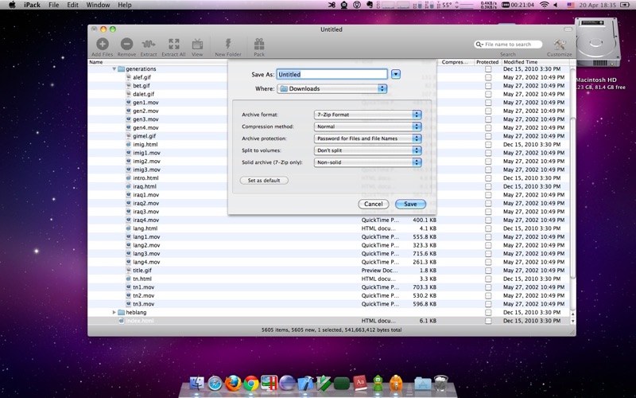Open the Customize toolbar icon

559,45
